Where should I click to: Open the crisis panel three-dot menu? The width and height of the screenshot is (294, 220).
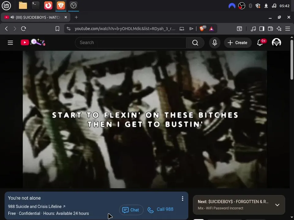click(x=183, y=199)
